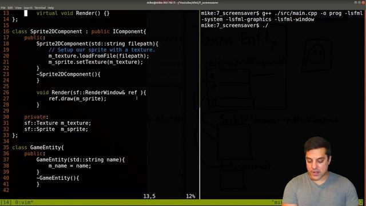Click the vim block cursor on line 13
This screenshot has height=206, width=366.
point(26,13)
